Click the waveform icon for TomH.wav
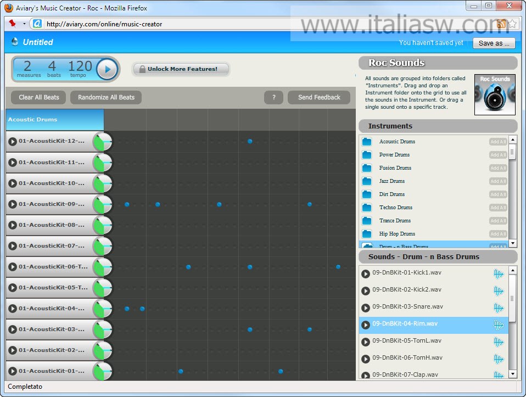 [x=499, y=359]
